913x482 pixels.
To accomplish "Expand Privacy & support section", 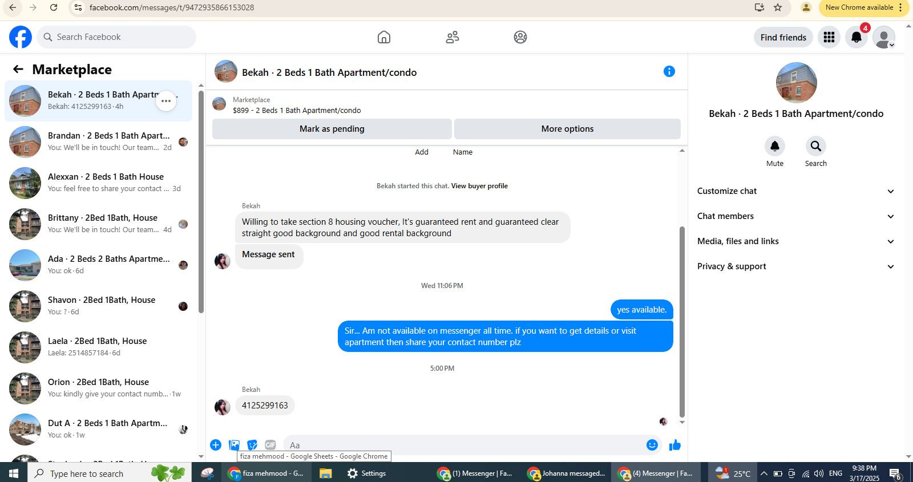I will point(796,266).
